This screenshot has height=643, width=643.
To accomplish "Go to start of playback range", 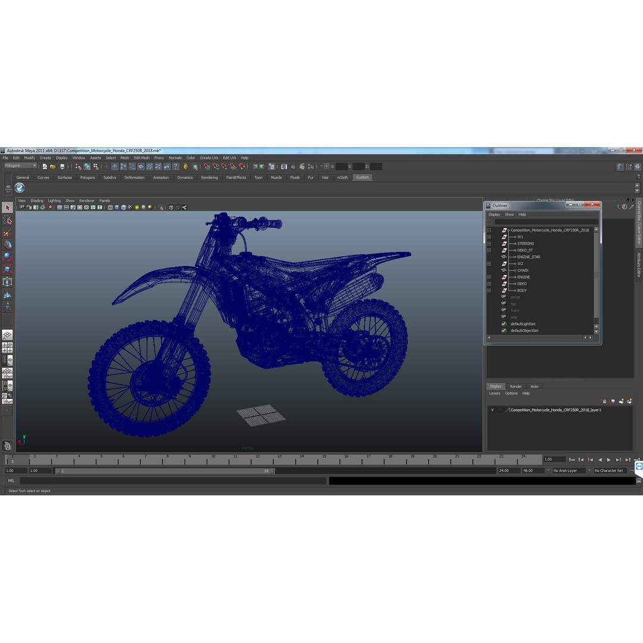I will 572,460.
